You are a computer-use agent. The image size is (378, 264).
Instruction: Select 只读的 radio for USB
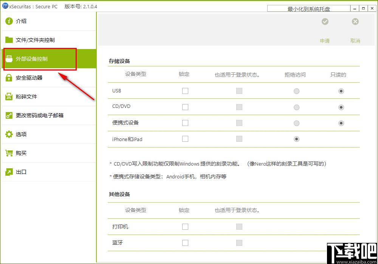[x=341, y=91]
